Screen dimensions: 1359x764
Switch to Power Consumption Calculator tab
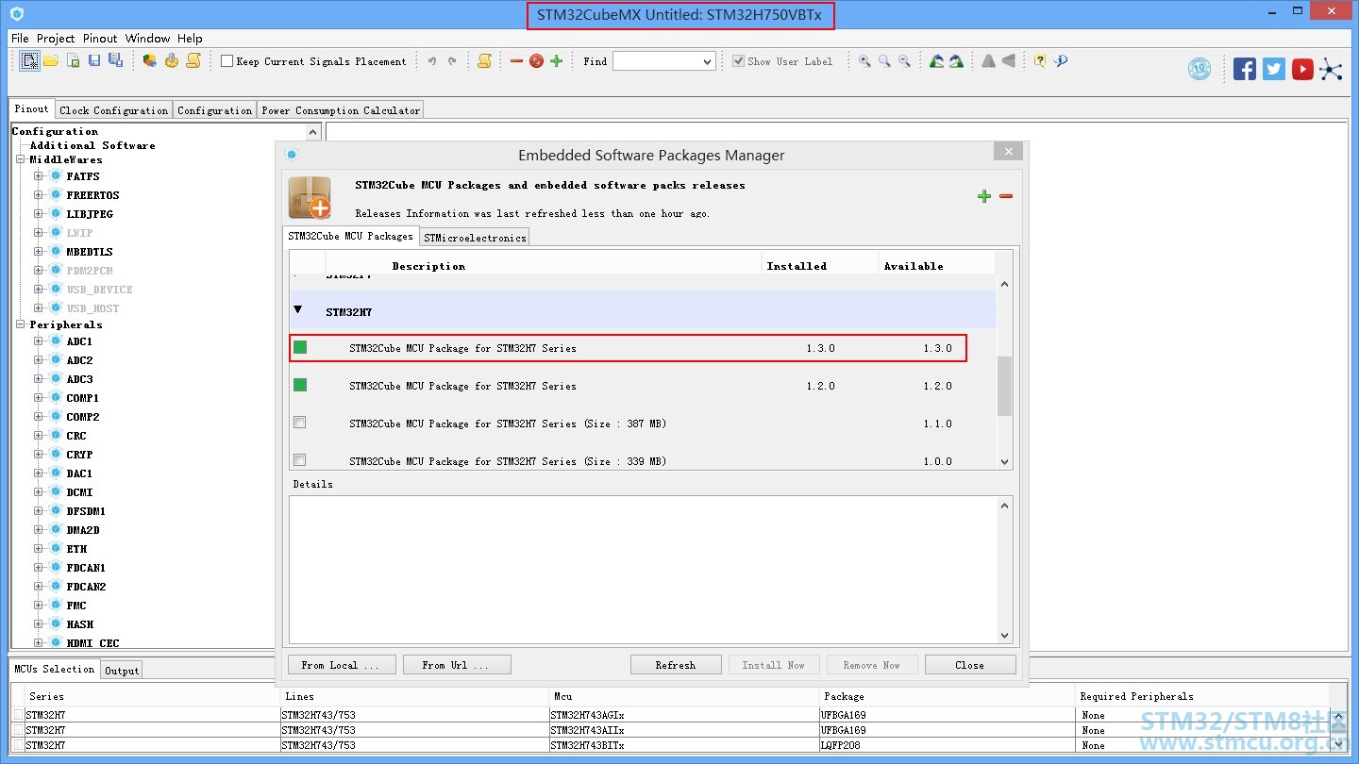[341, 110]
